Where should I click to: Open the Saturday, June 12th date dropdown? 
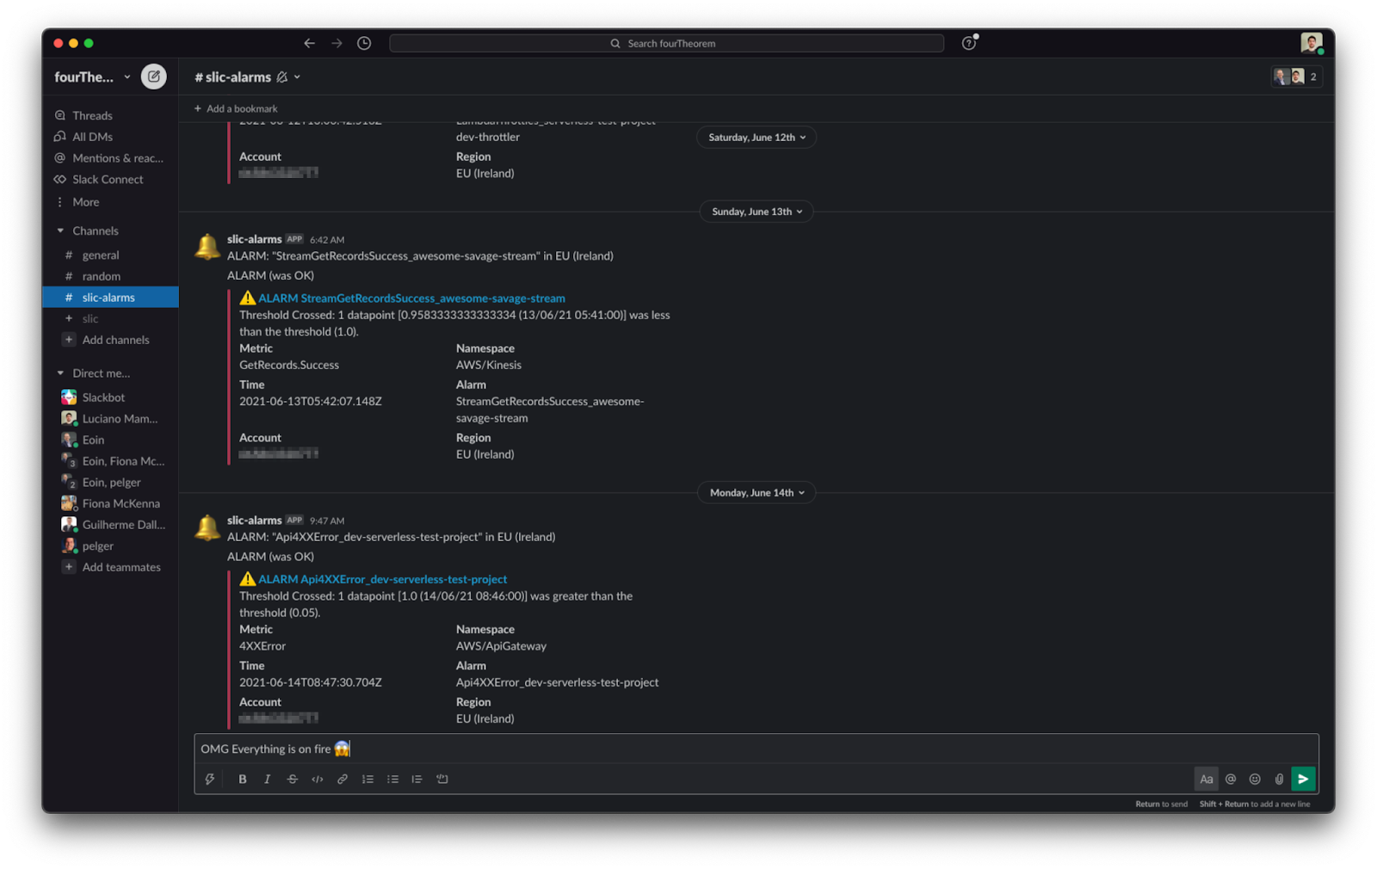point(756,138)
